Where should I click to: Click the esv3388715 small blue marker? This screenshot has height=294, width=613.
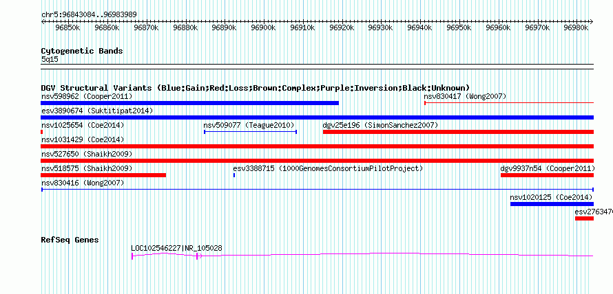(234, 175)
